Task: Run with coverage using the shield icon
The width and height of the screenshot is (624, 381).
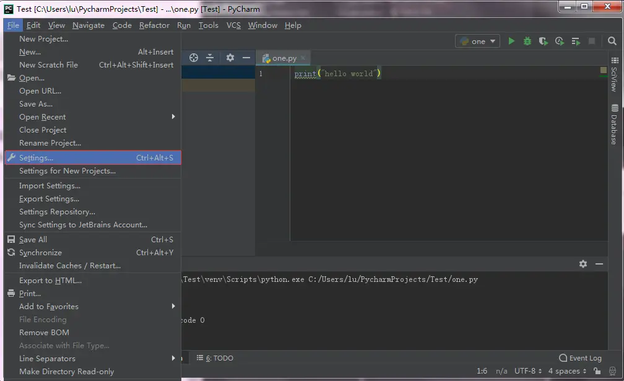Action: (544, 41)
